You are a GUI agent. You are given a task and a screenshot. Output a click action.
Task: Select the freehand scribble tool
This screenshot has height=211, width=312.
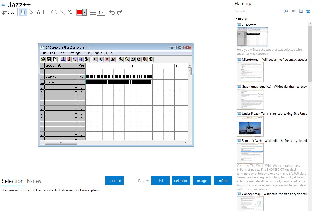point(70,12)
